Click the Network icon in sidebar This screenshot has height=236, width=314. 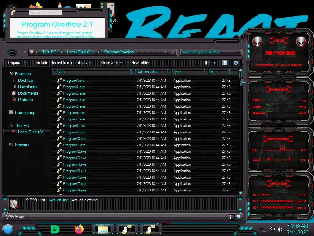click(x=11, y=144)
